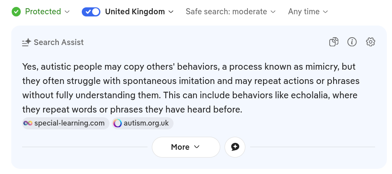Open Search Assist settings gear

click(x=370, y=42)
